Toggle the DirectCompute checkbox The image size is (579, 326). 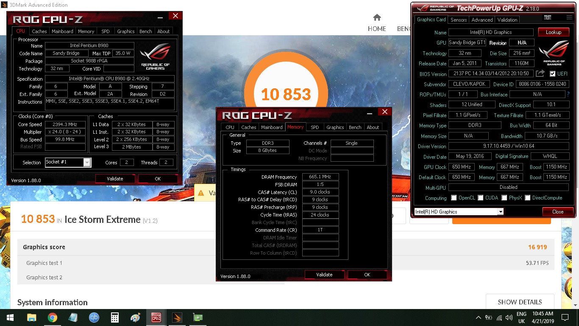pyautogui.click(x=528, y=198)
